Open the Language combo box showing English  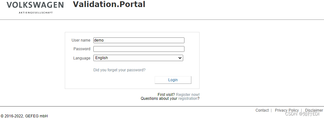click(138, 58)
